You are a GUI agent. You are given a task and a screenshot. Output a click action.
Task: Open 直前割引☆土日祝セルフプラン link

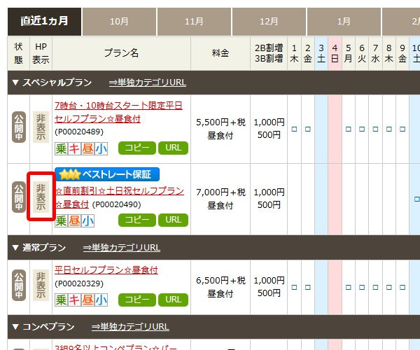tap(120, 197)
